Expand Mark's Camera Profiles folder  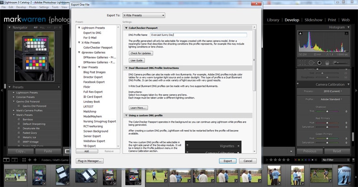pos(14,110)
